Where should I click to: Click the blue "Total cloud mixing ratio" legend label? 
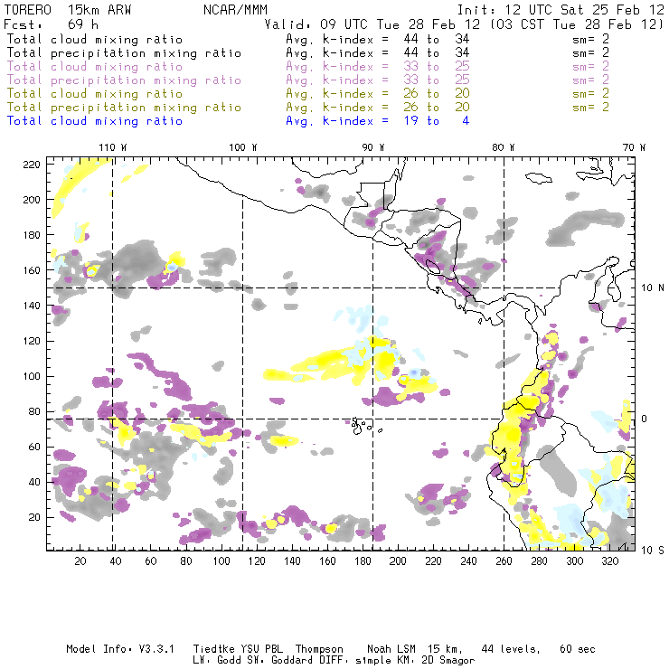[x=95, y=121]
